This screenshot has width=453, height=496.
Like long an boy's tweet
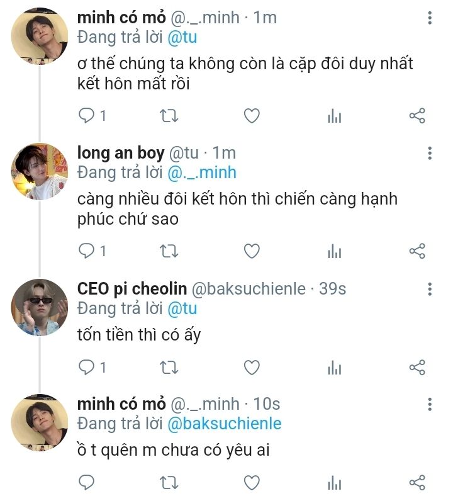click(x=252, y=251)
